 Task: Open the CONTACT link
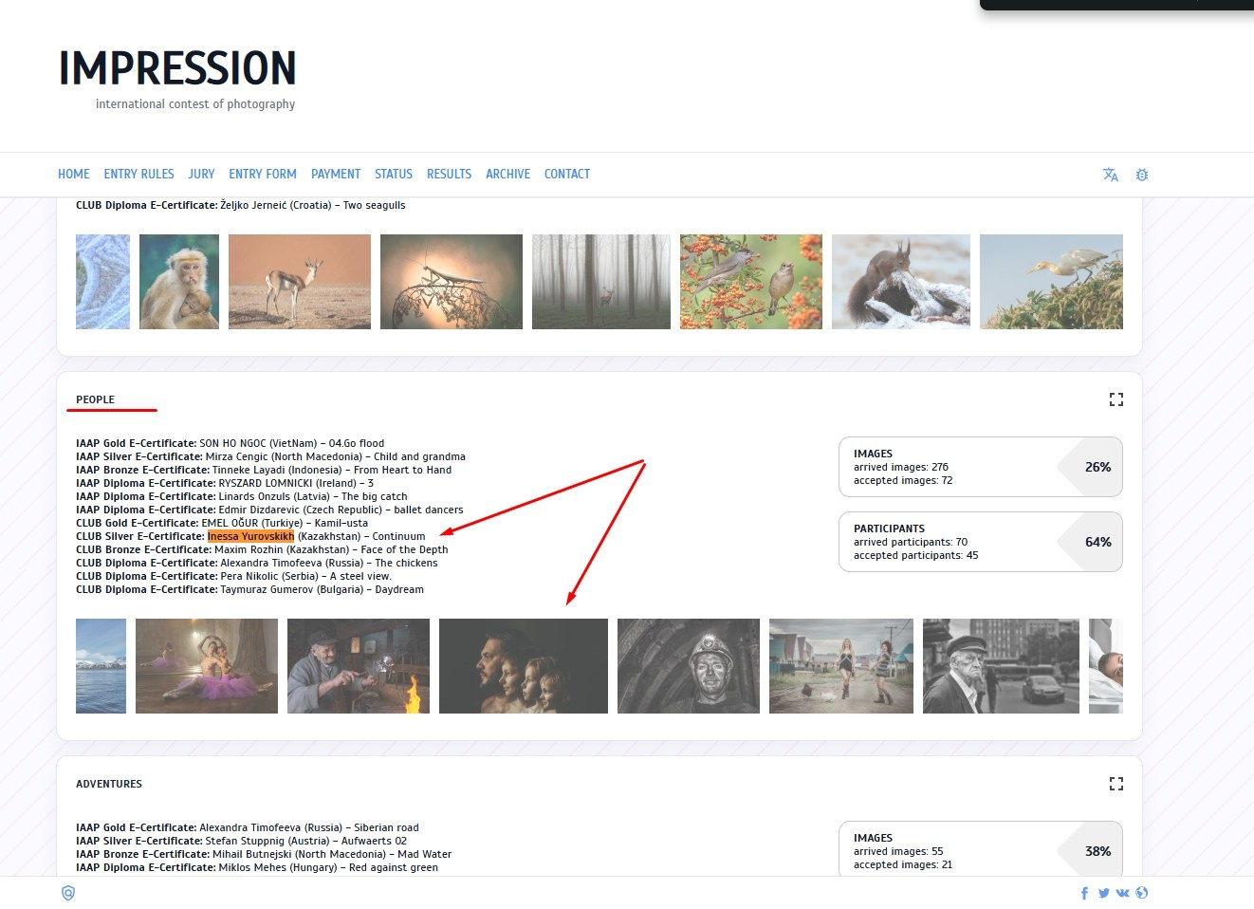[x=567, y=174]
